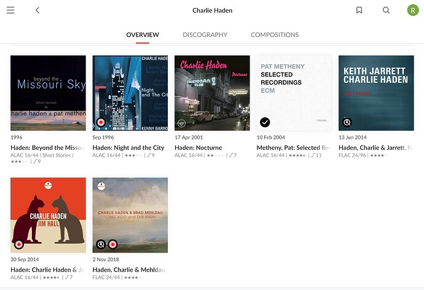
Task: Go back with the back arrow
Action: pyautogui.click(x=37, y=10)
